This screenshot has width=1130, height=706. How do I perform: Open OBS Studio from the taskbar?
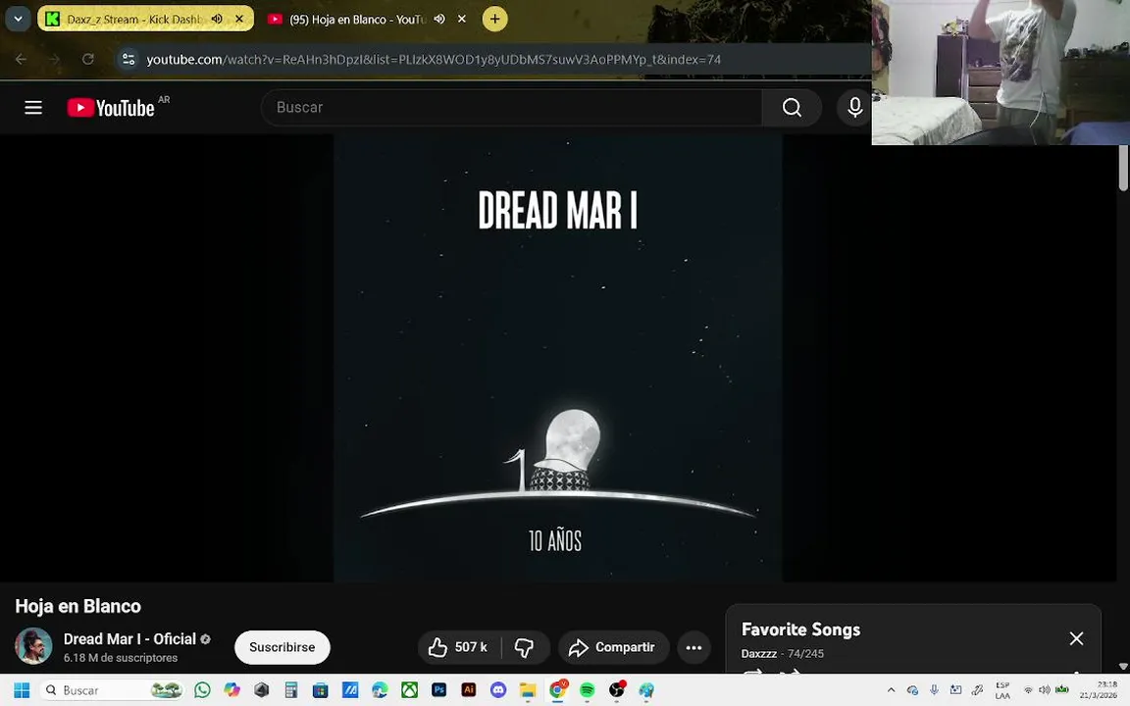coord(616,690)
